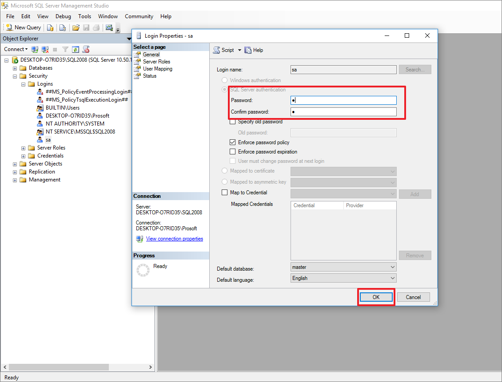Open View connection properties link
This screenshot has height=382, width=502.
[x=175, y=239]
